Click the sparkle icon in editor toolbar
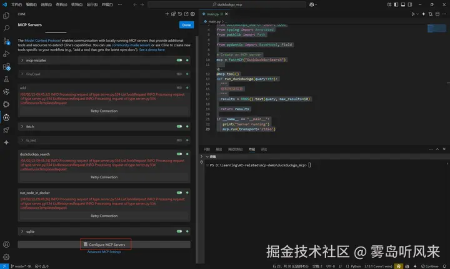The image size is (450, 269). pos(423,14)
